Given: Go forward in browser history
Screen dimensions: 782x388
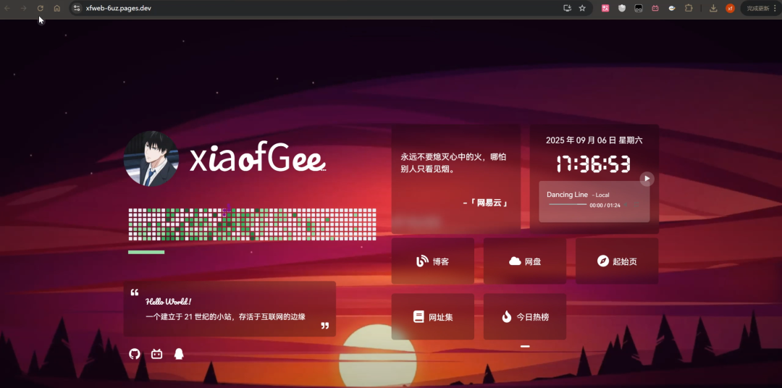Looking at the screenshot, I should pos(23,8).
